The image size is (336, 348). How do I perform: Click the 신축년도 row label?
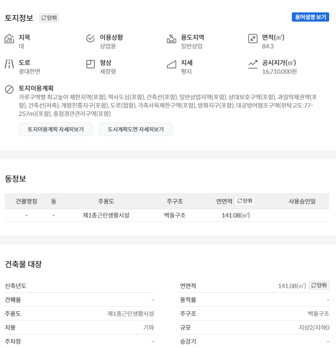15,286
